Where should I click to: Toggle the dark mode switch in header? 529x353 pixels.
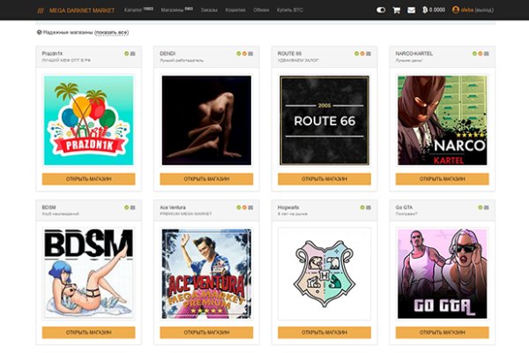[381, 10]
